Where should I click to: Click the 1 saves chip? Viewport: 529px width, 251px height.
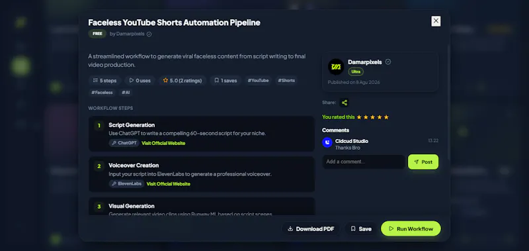pos(225,81)
